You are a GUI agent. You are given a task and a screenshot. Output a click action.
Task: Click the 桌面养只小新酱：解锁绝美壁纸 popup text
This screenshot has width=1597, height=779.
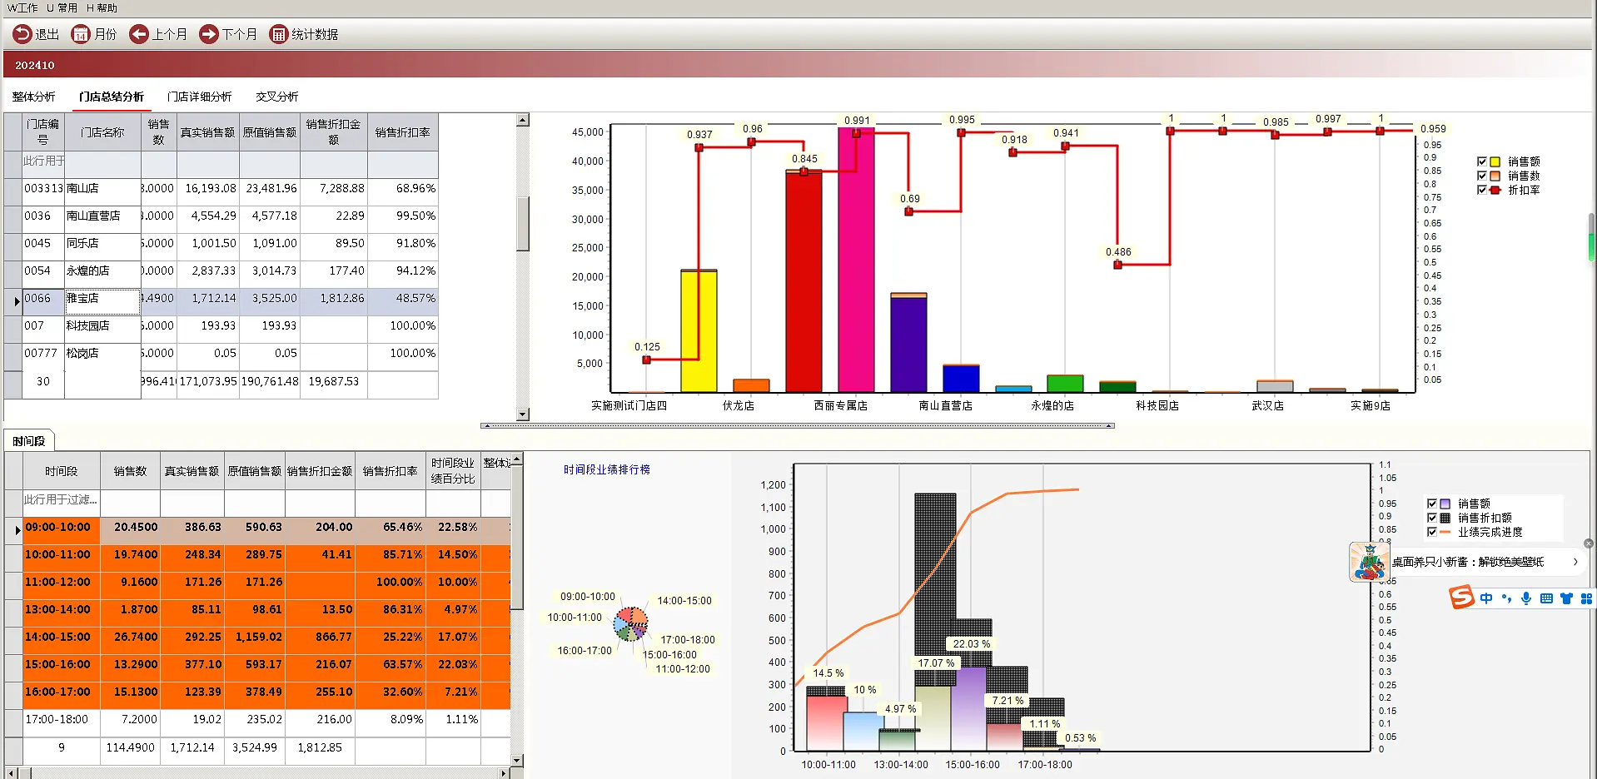[1468, 562]
